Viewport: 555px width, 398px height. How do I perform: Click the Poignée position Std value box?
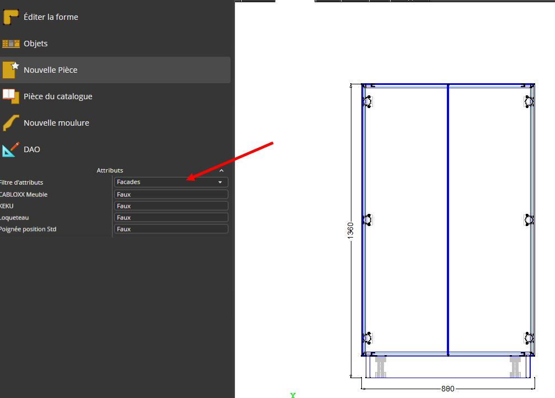[x=171, y=229]
